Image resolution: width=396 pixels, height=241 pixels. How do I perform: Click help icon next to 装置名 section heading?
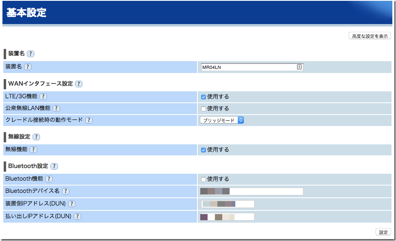[31, 53]
